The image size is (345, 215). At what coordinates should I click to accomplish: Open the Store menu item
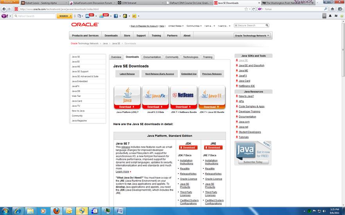tap(127, 36)
